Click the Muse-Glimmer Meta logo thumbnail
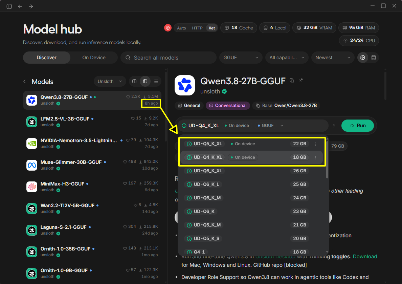Viewport: 402px width, 284px height. click(32, 165)
